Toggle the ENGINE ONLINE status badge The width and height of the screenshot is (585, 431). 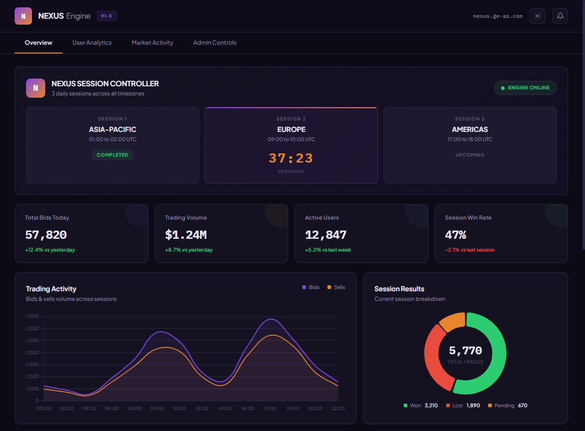525,88
